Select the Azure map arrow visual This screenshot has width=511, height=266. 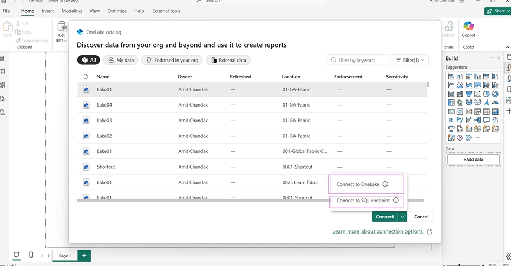pyautogui.click(x=486, y=103)
